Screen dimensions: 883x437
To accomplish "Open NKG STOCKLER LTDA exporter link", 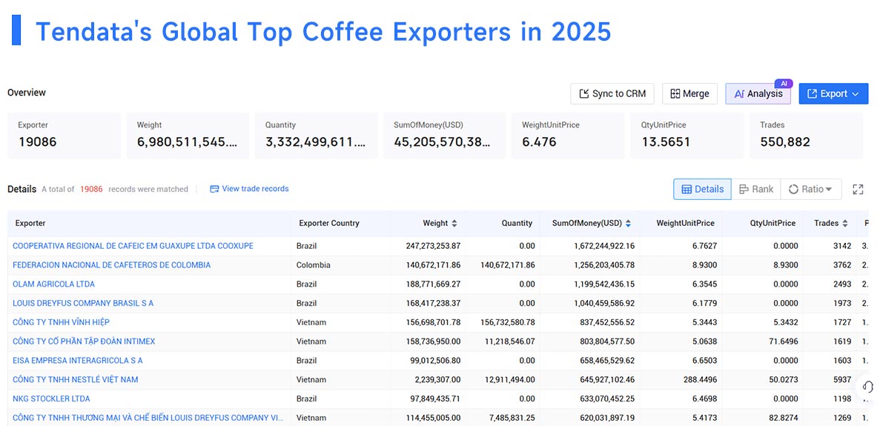I will tap(51, 398).
